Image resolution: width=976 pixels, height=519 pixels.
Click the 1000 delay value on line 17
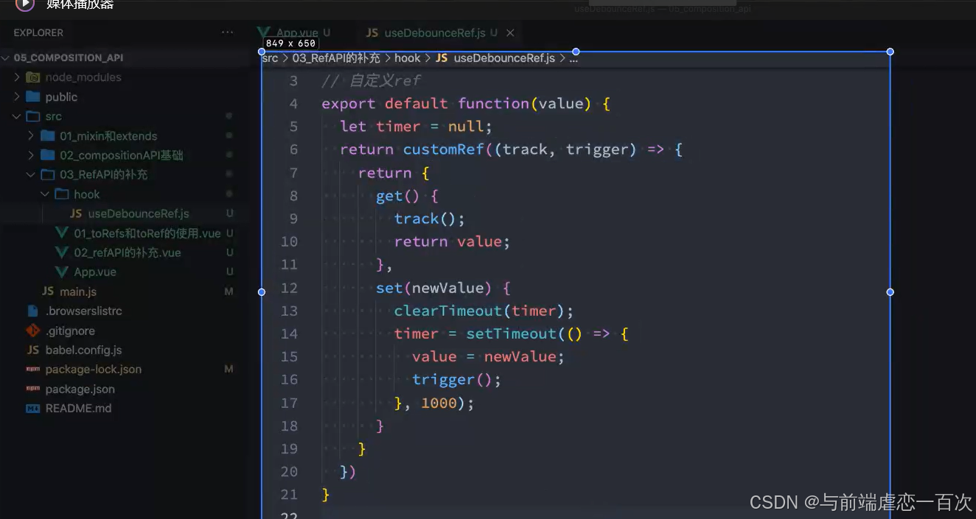click(x=439, y=403)
